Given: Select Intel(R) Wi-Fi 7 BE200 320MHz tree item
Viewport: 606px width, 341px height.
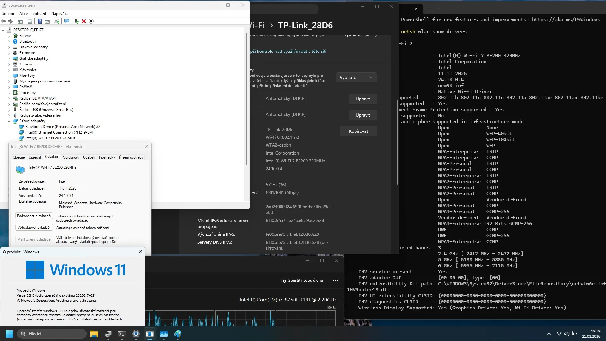Looking at the screenshot, I should tap(50, 138).
